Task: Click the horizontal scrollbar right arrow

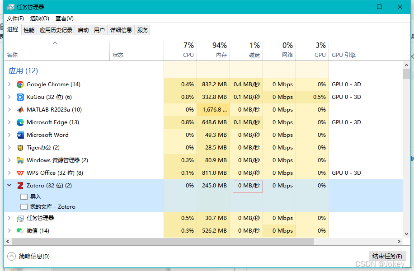Action: 399,242
